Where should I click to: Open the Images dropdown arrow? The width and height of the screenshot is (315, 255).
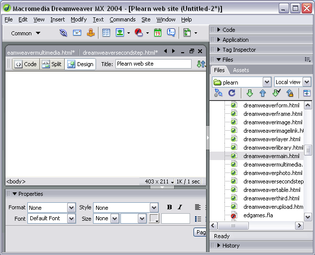coord(128,33)
